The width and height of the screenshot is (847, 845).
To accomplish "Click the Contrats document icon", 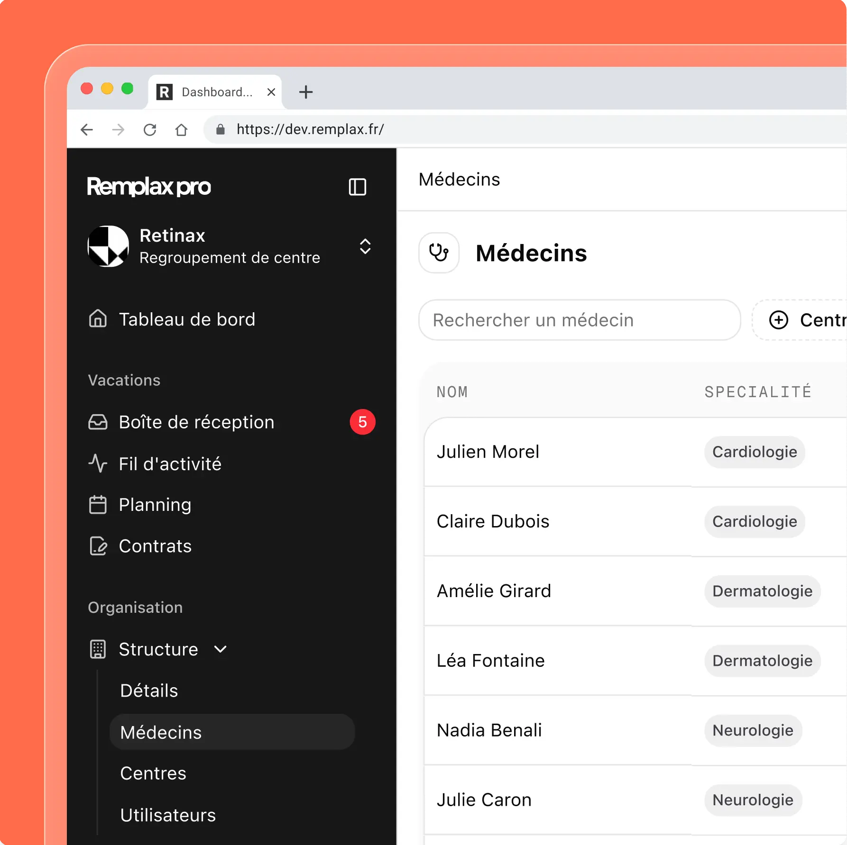I will (98, 546).
